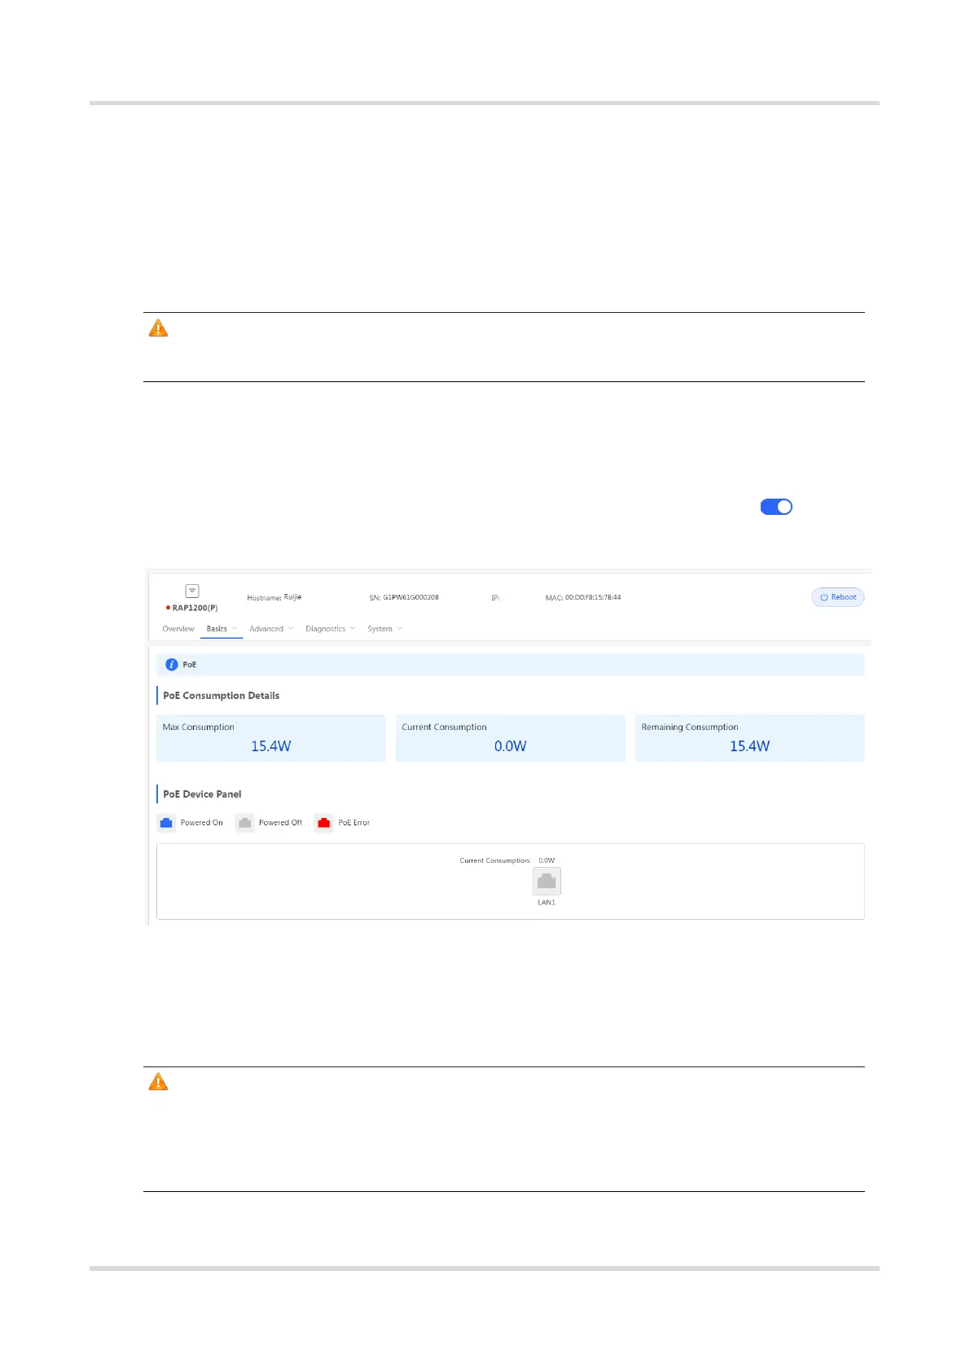Click the lower warning triangle icon
The height and width of the screenshot is (1372, 970).
[x=158, y=1082]
